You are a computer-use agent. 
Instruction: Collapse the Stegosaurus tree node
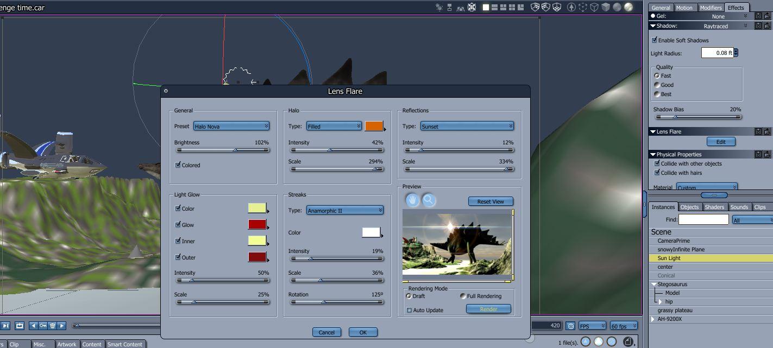(x=654, y=284)
